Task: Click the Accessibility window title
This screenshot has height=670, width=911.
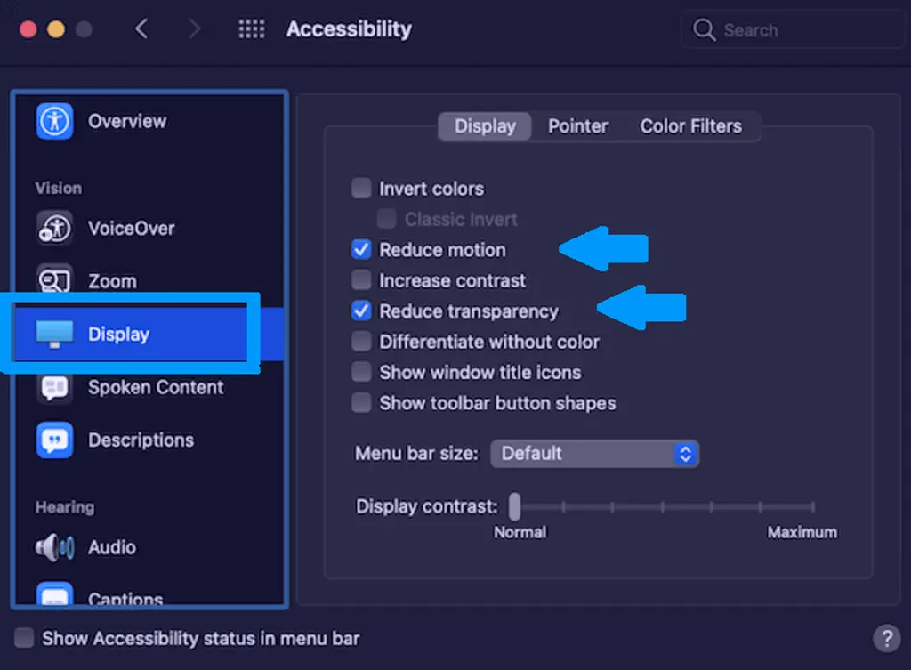Action: [x=349, y=29]
